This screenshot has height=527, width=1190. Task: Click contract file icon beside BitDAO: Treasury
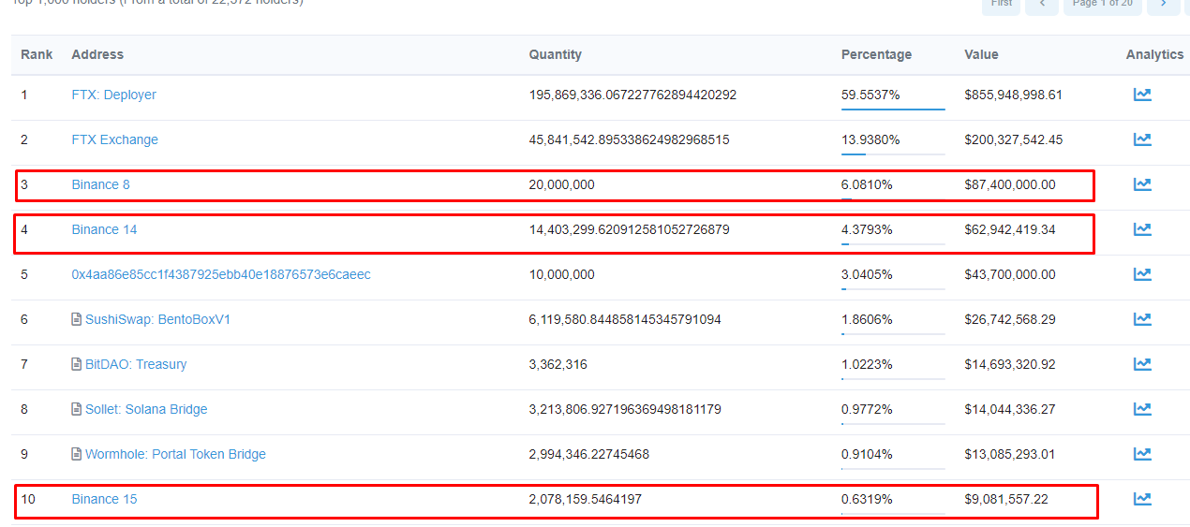tap(77, 364)
